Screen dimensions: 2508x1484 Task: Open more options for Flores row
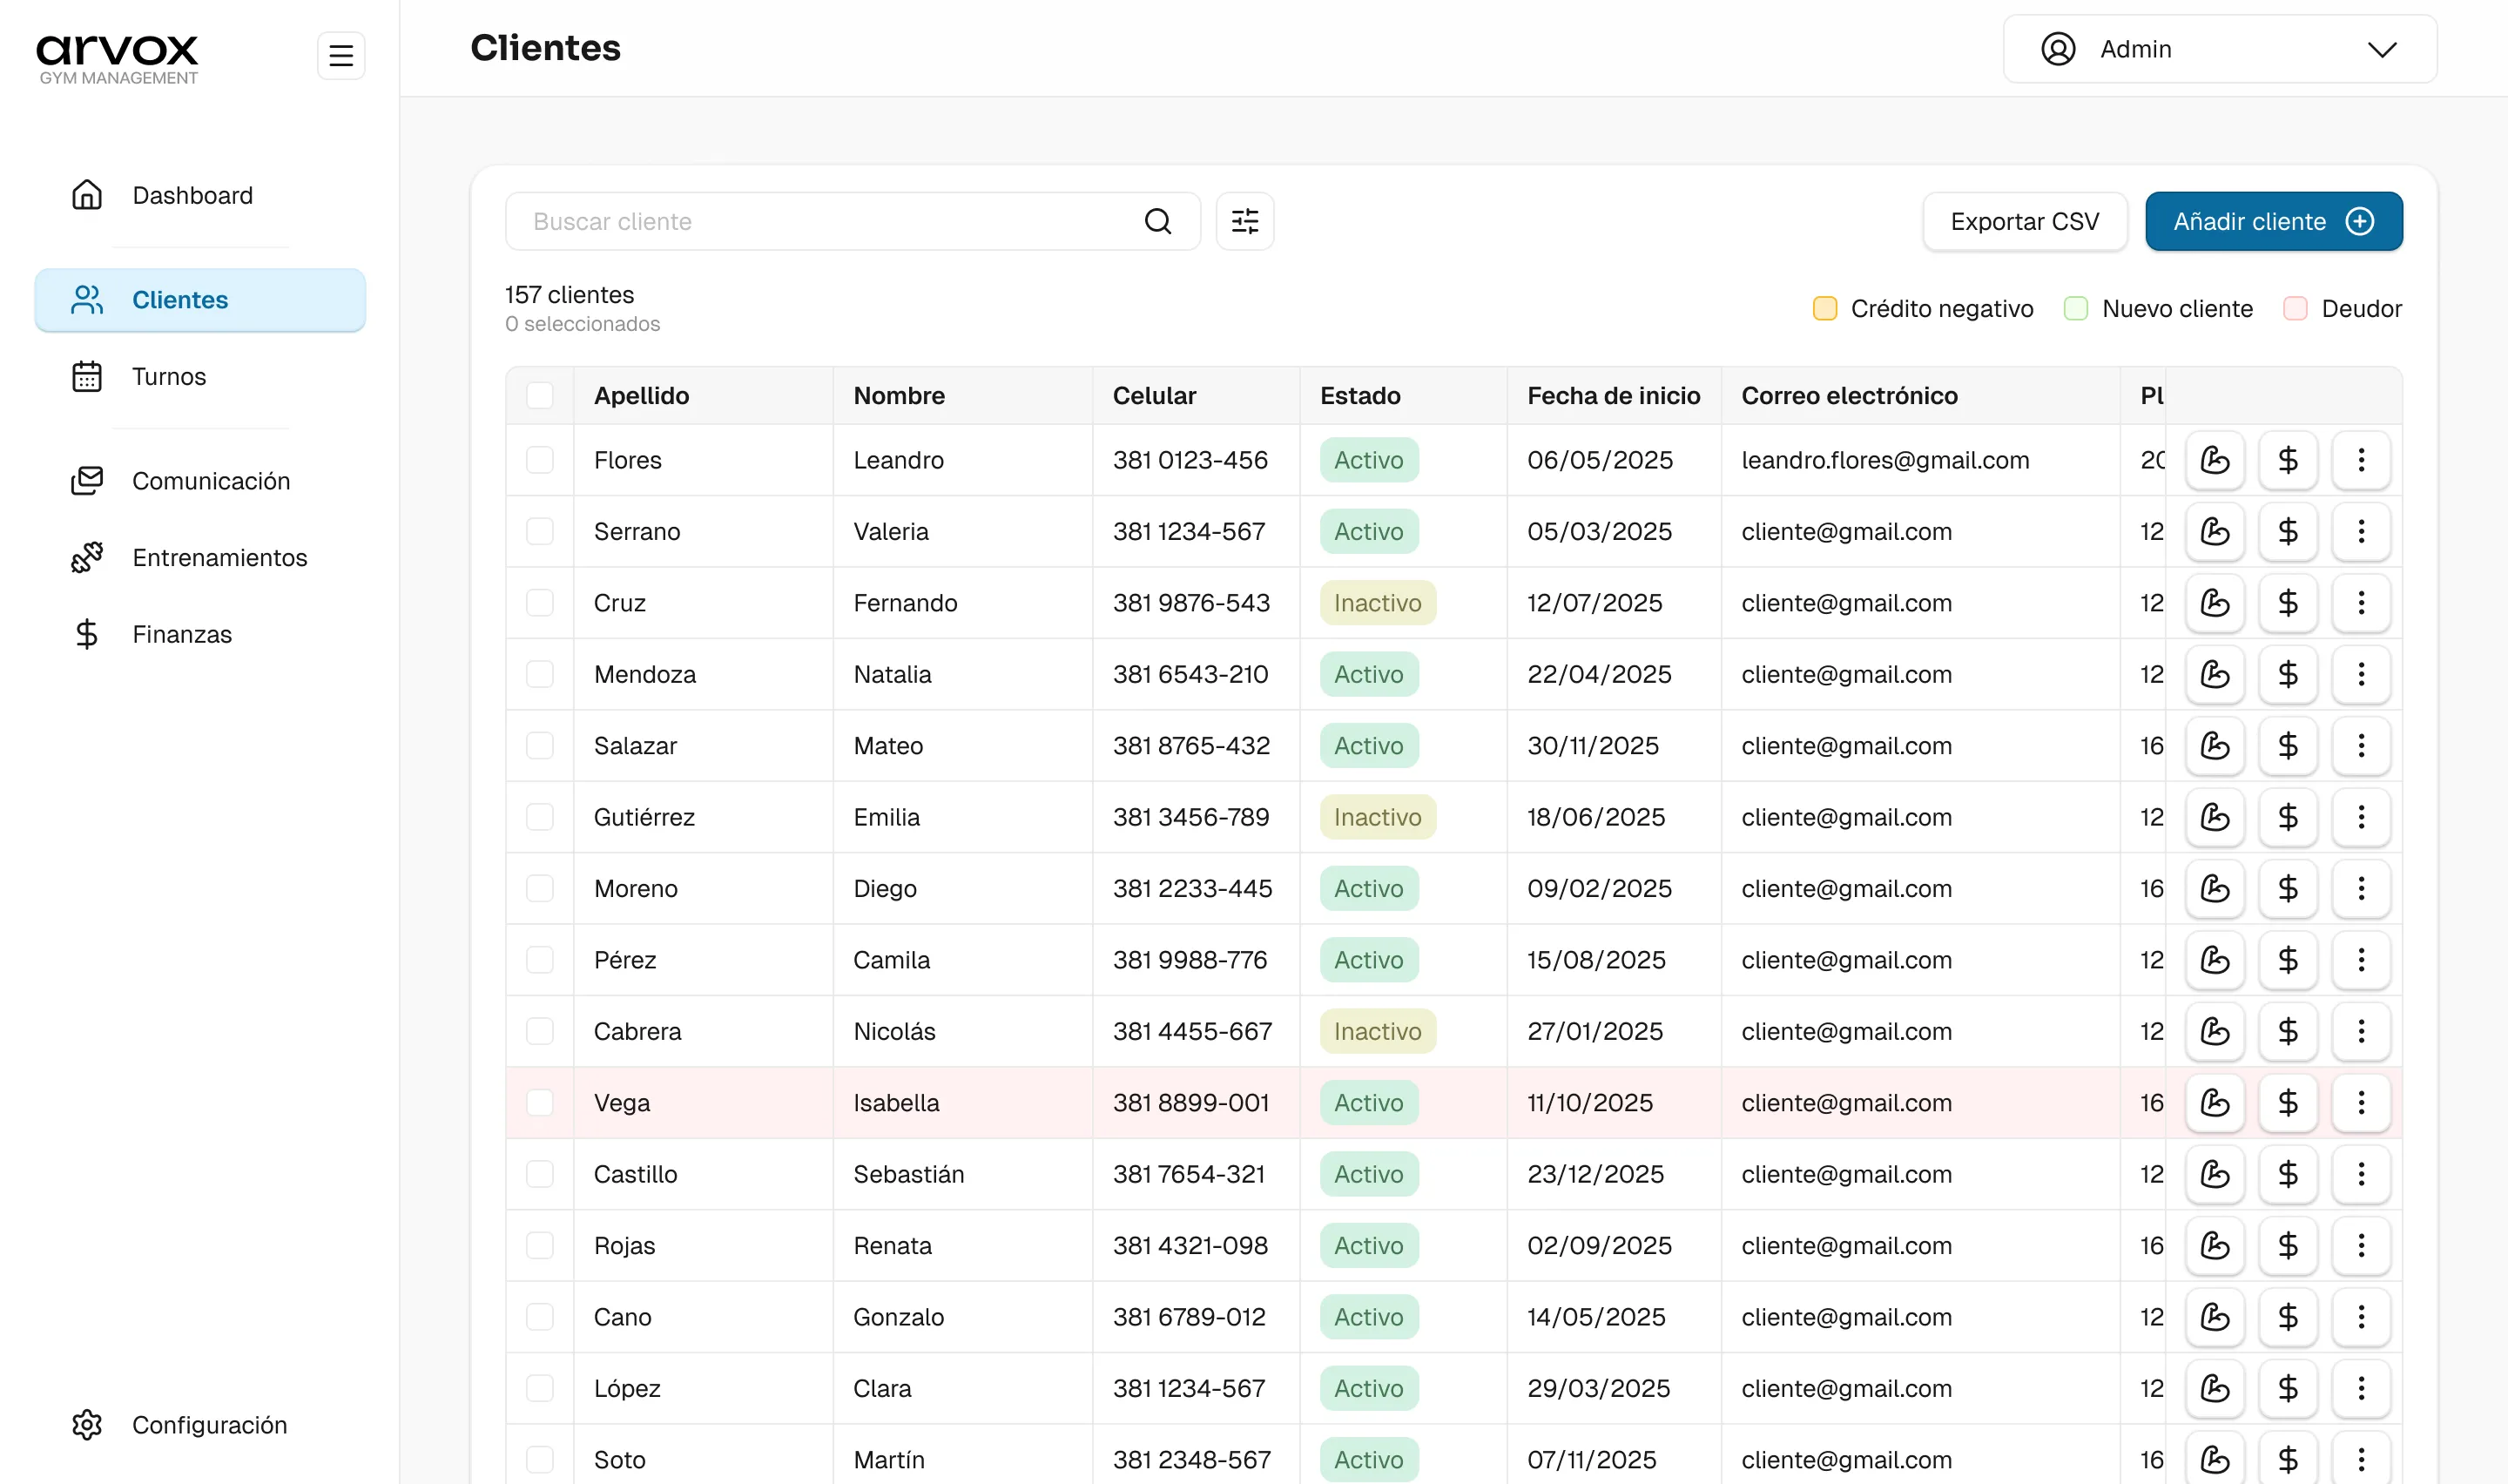pos(2361,460)
